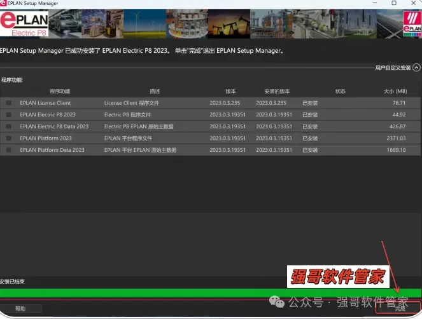This screenshot has width=422, height=319.
Task: Click the 完成 finish button
Action: pyautogui.click(x=398, y=308)
